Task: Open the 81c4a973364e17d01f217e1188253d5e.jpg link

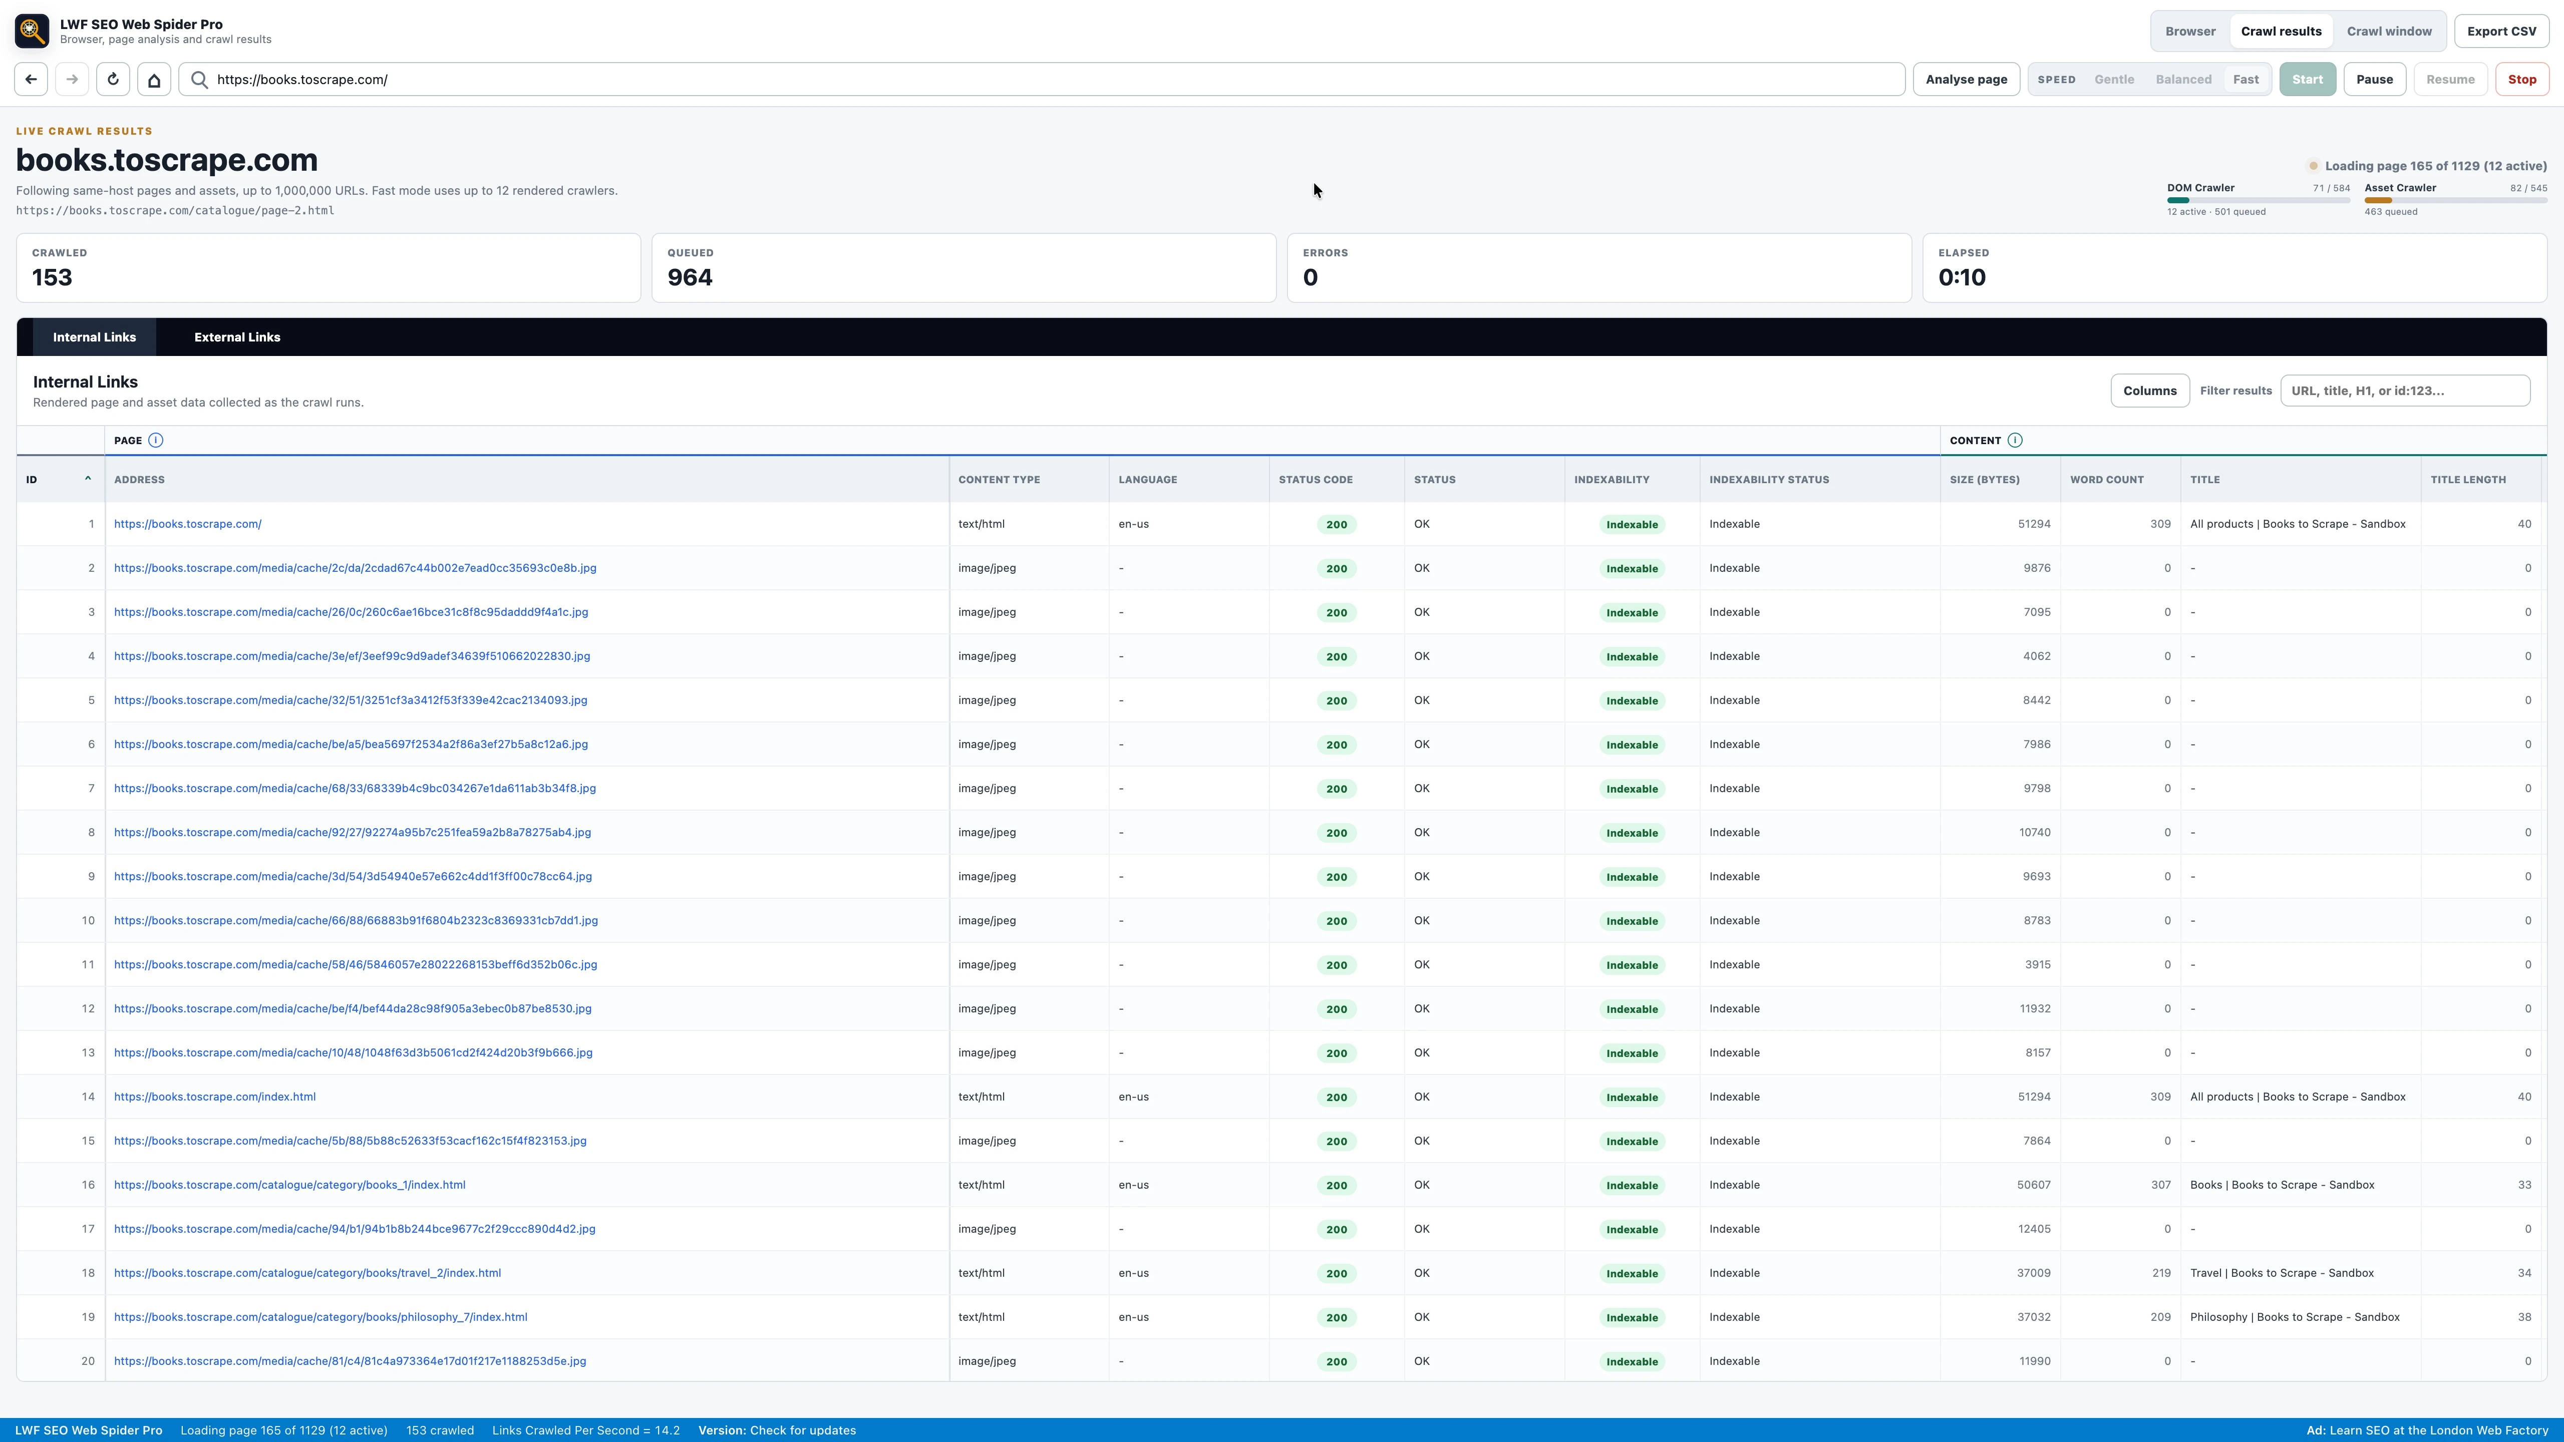Action: coord(350,1361)
